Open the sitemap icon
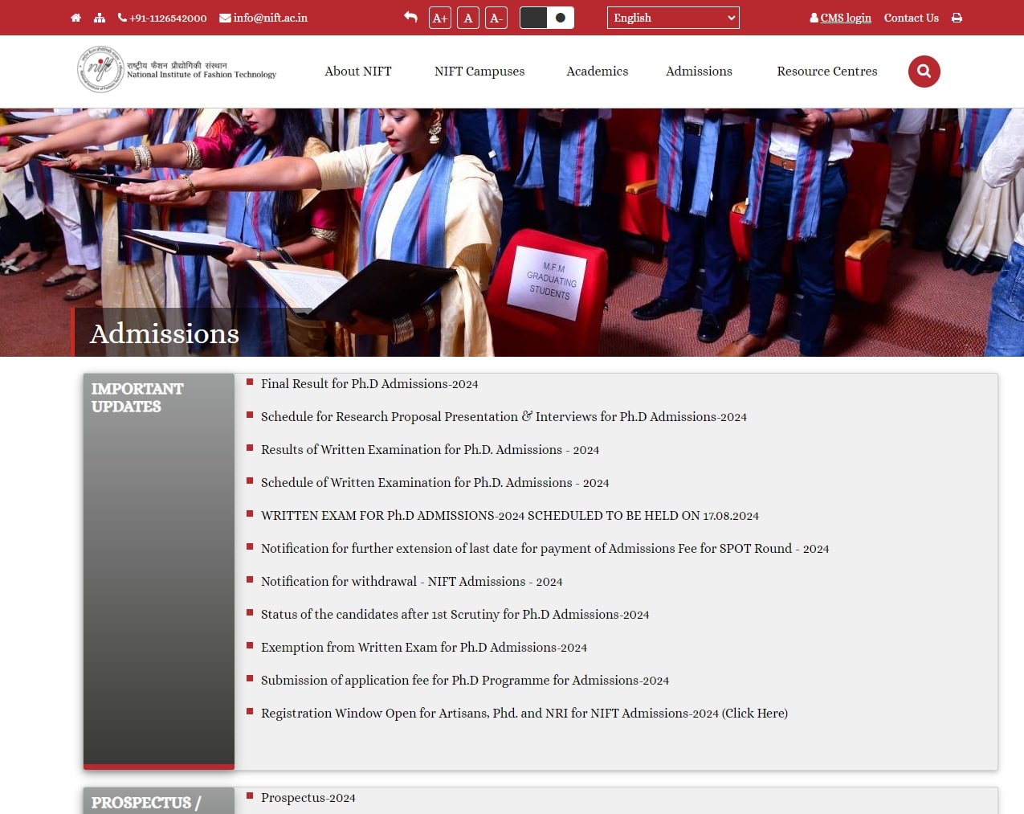Screen dimensions: 1024x814 tap(99, 17)
